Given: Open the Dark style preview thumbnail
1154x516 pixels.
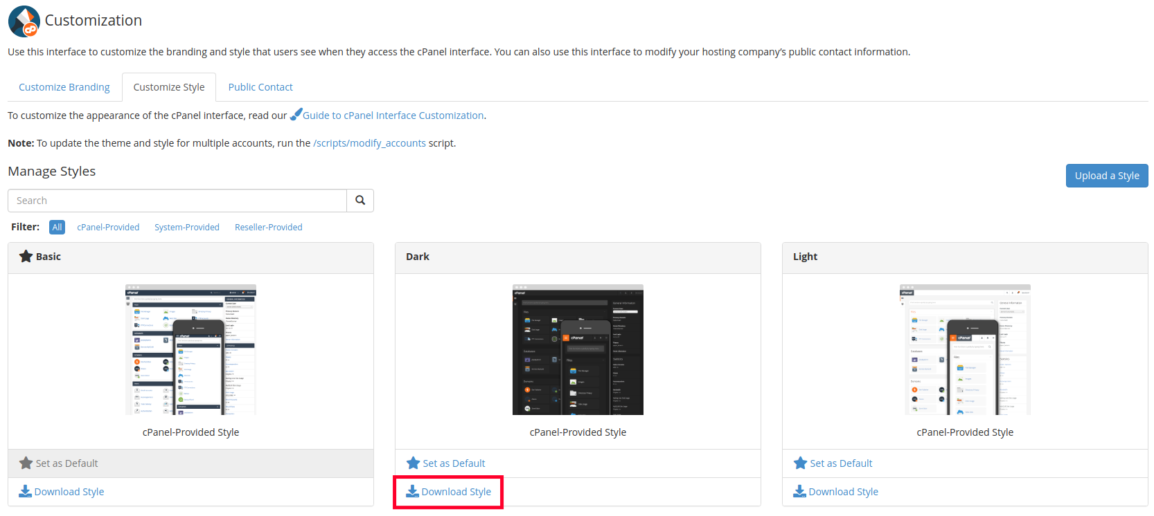Looking at the screenshot, I should pyautogui.click(x=578, y=350).
